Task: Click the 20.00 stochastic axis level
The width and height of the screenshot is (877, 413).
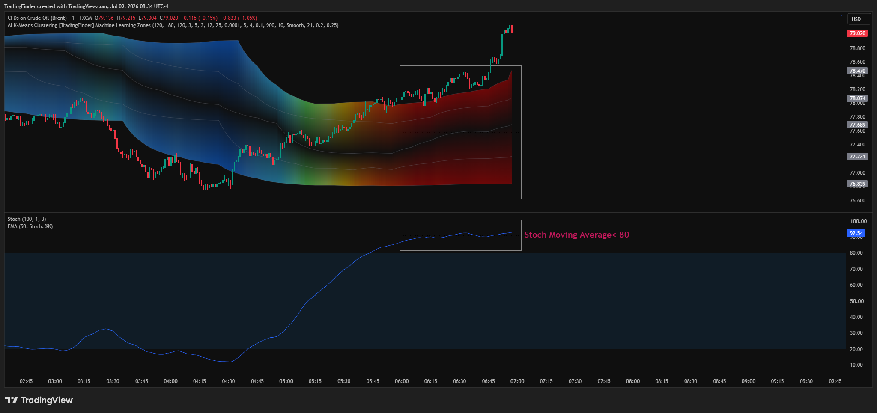Action: (856, 349)
